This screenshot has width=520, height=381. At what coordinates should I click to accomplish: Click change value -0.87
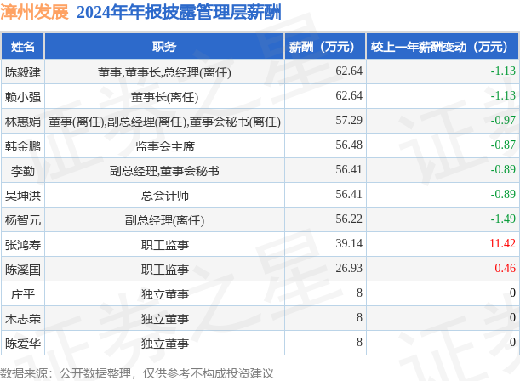(x=503, y=145)
